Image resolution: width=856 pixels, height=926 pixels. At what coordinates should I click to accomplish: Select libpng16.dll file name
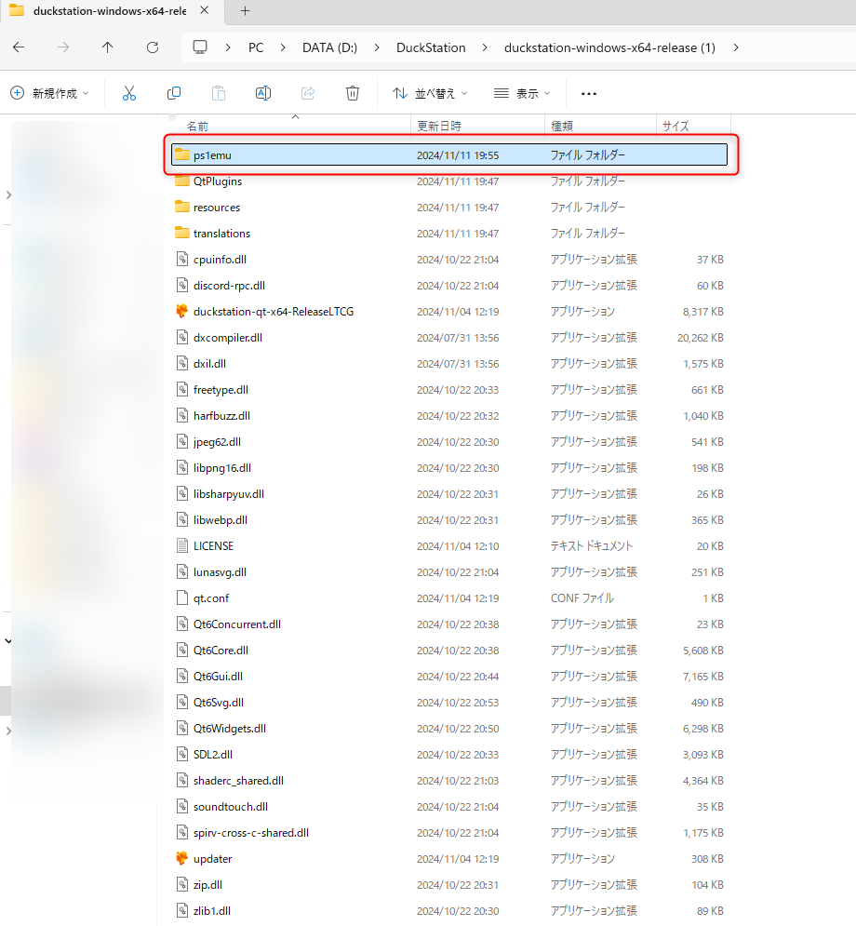pos(222,468)
